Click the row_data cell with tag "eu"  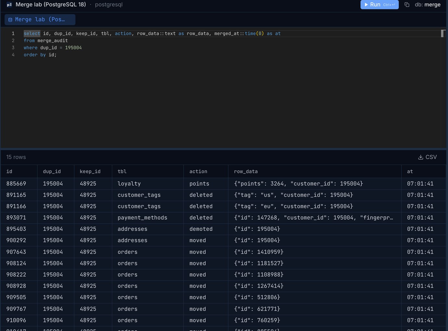point(315,206)
